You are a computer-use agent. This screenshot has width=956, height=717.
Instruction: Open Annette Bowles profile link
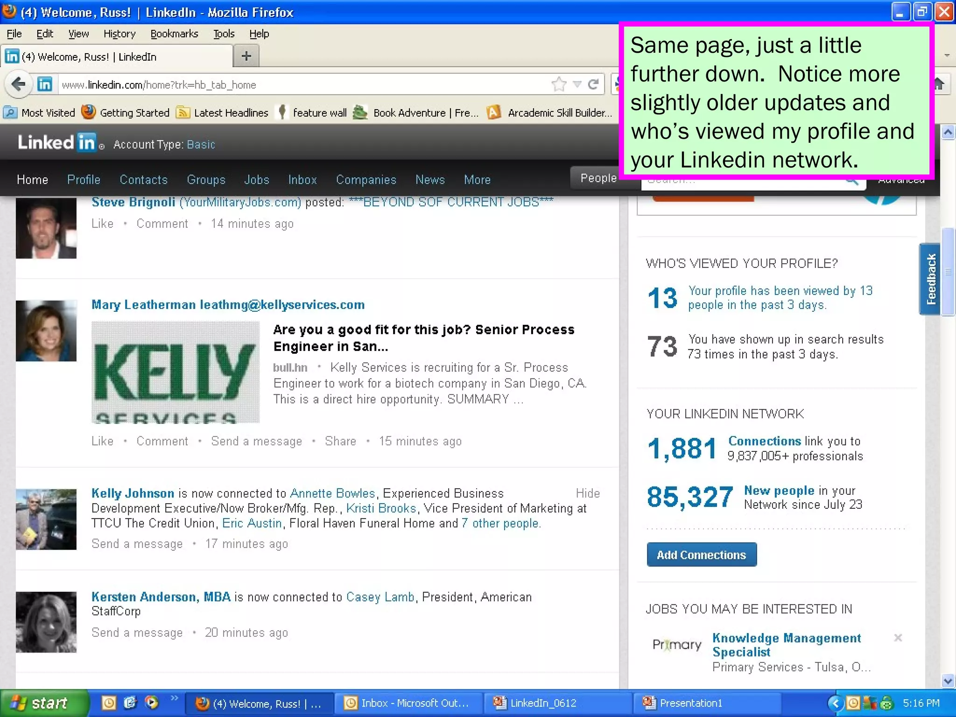[332, 493]
